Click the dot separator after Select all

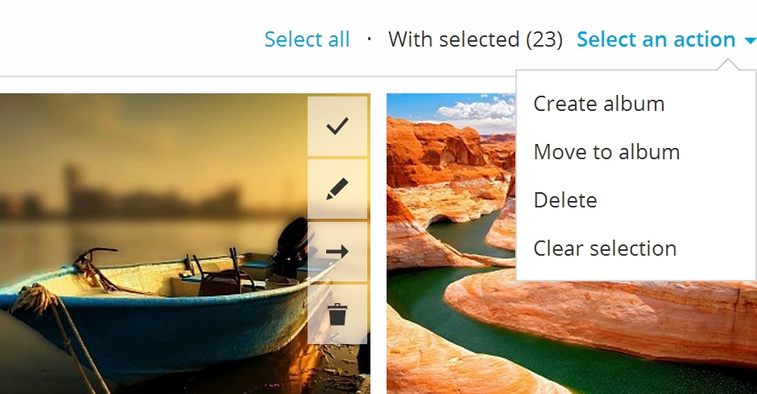369,39
